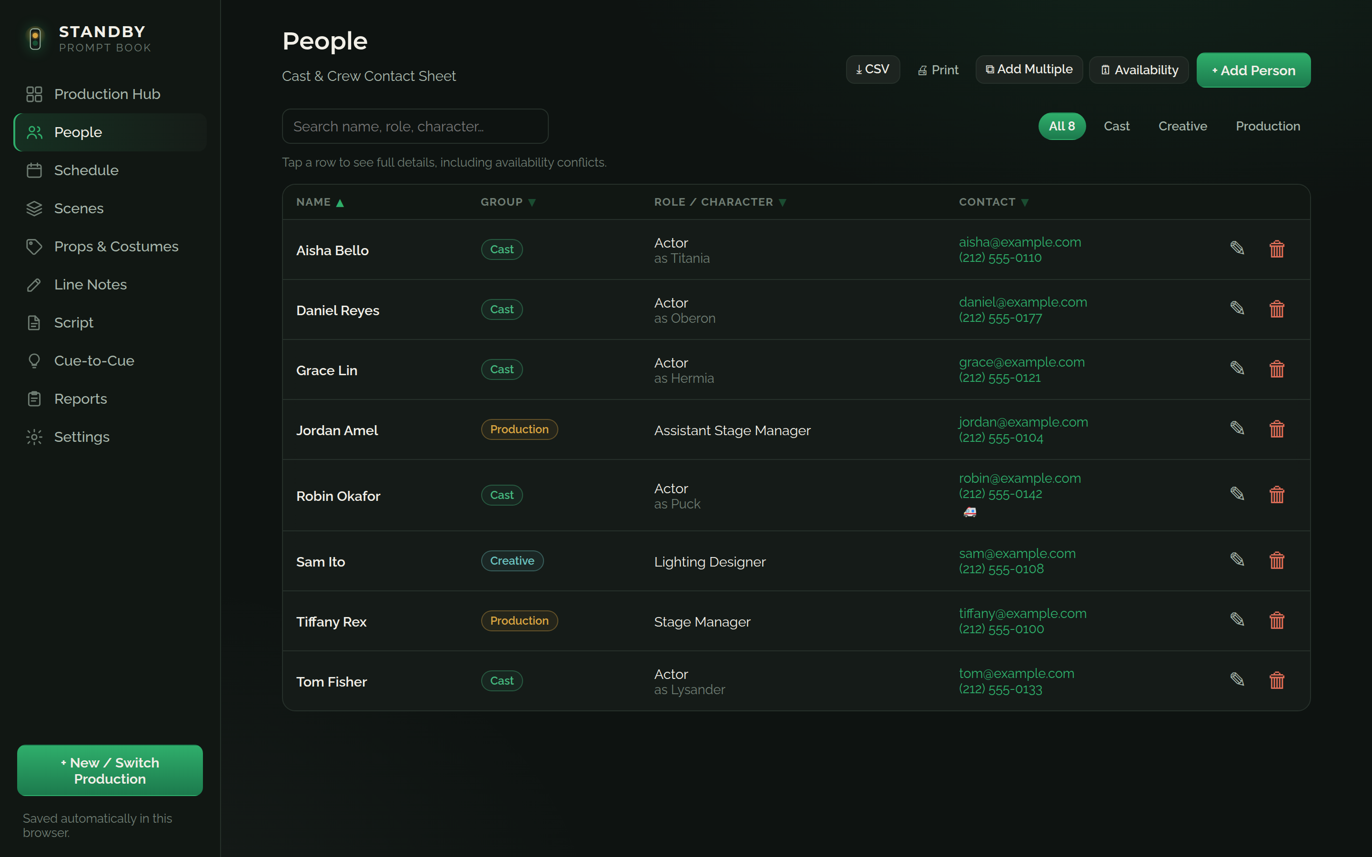This screenshot has width=1372, height=857.
Task: Click the Add Multiple button
Action: tap(1029, 70)
